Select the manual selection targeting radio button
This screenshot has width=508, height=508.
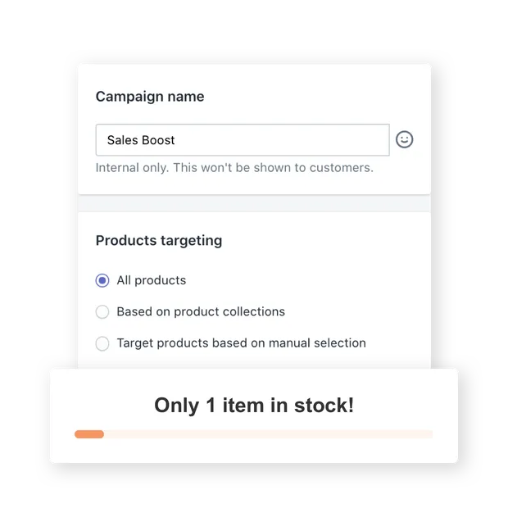click(x=102, y=343)
